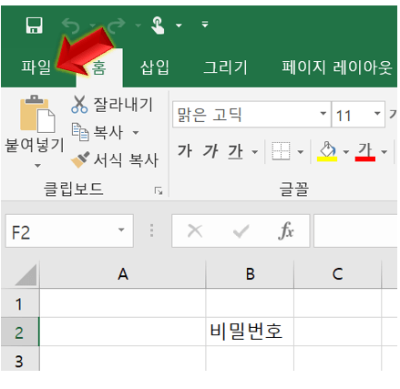Apply the red font color 가
Viewport: 400px width, 389px height.
[365, 151]
